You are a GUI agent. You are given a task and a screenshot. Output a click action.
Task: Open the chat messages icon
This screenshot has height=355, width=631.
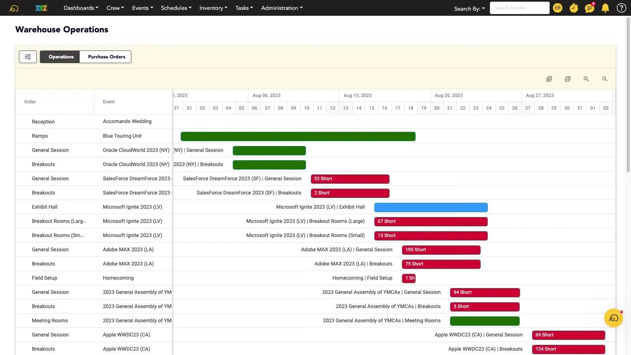(x=590, y=8)
